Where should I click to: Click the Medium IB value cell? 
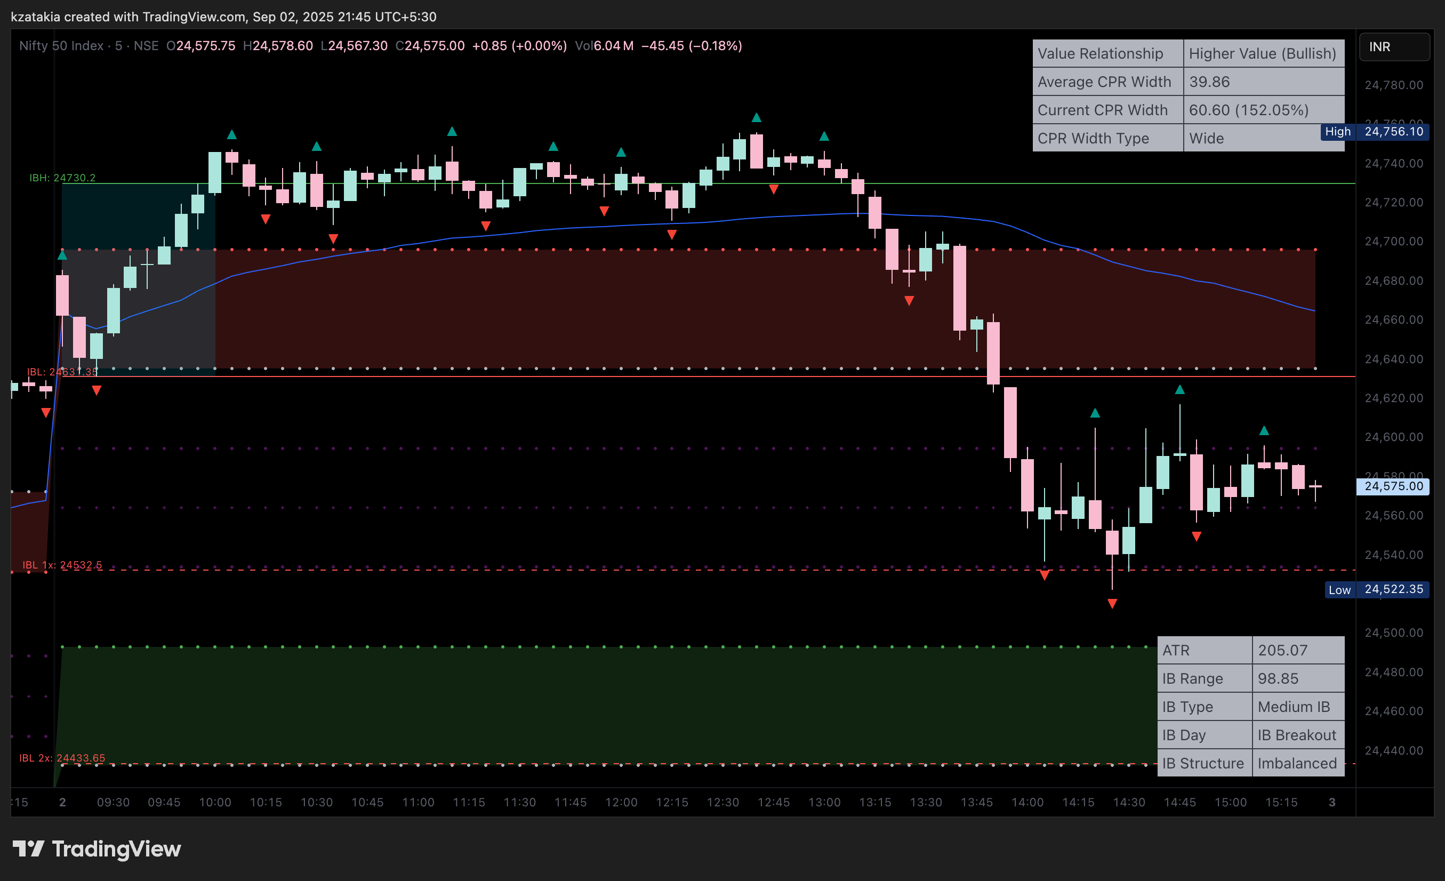(1298, 706)
